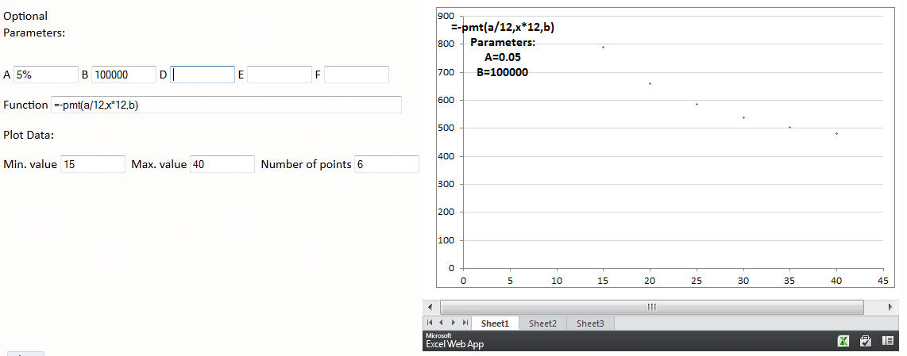The height and width of the screenshot is (356, 907).
Task: Click into the Function formula field
Action: pos(226,105)
